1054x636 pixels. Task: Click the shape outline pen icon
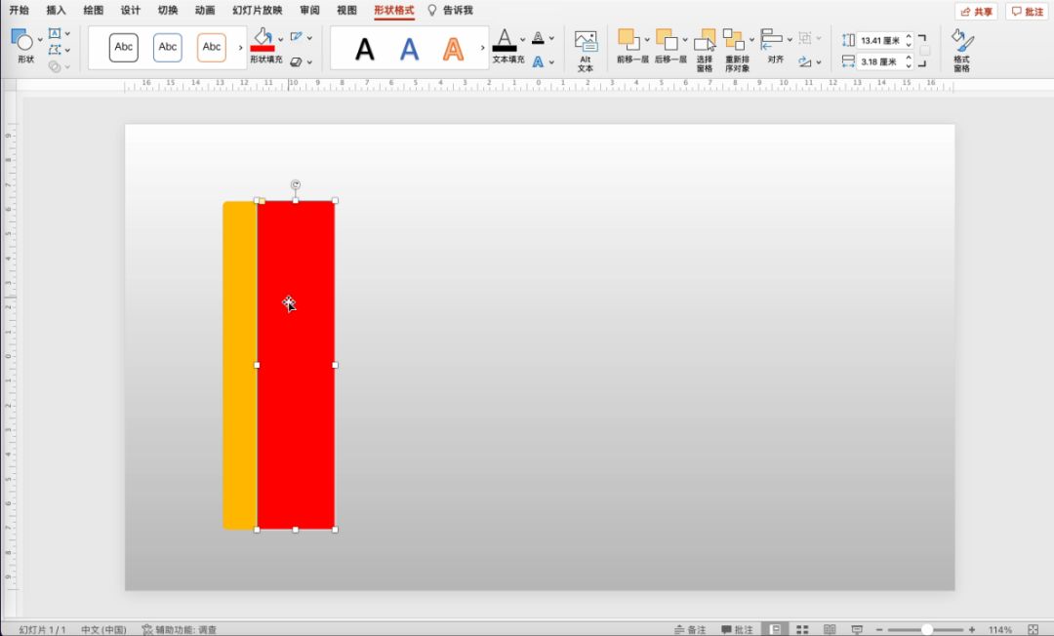pyautogui.click(x=296, y=37)
